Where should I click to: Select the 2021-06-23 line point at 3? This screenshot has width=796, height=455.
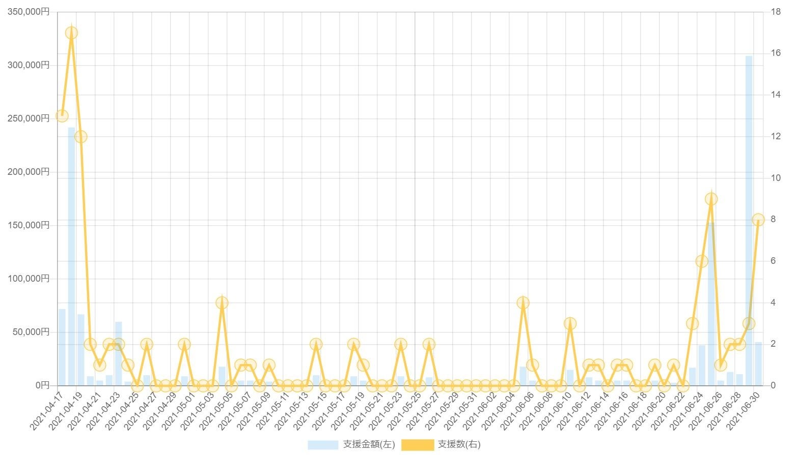693,324
